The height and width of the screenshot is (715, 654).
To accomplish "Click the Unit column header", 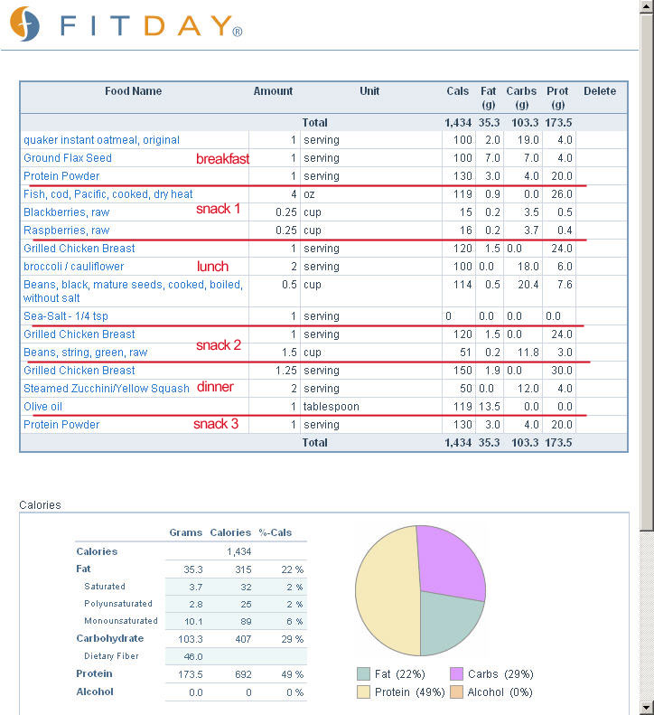I will click(x=369, y=91).
